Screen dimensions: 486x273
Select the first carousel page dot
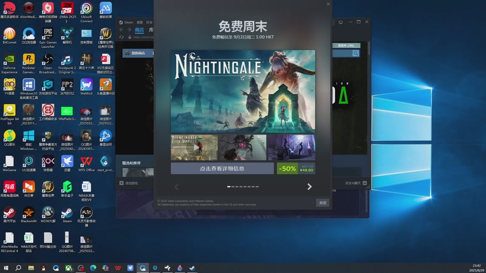[x=229, y=187]
